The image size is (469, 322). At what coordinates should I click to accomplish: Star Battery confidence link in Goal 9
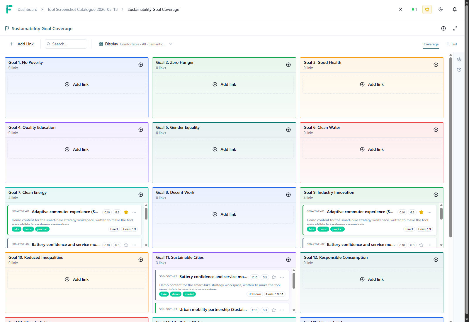pyautogui.click(x=421, y=245)
